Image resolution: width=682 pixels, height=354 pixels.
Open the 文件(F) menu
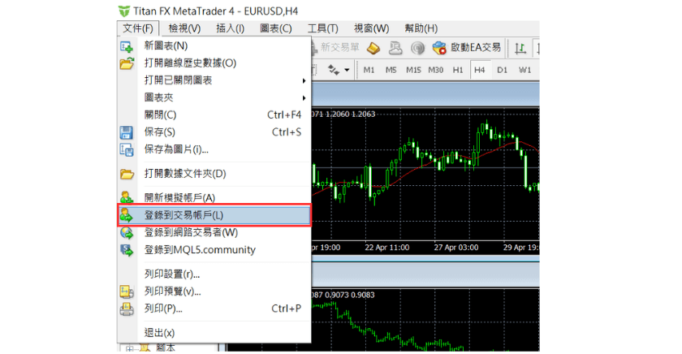138,28
